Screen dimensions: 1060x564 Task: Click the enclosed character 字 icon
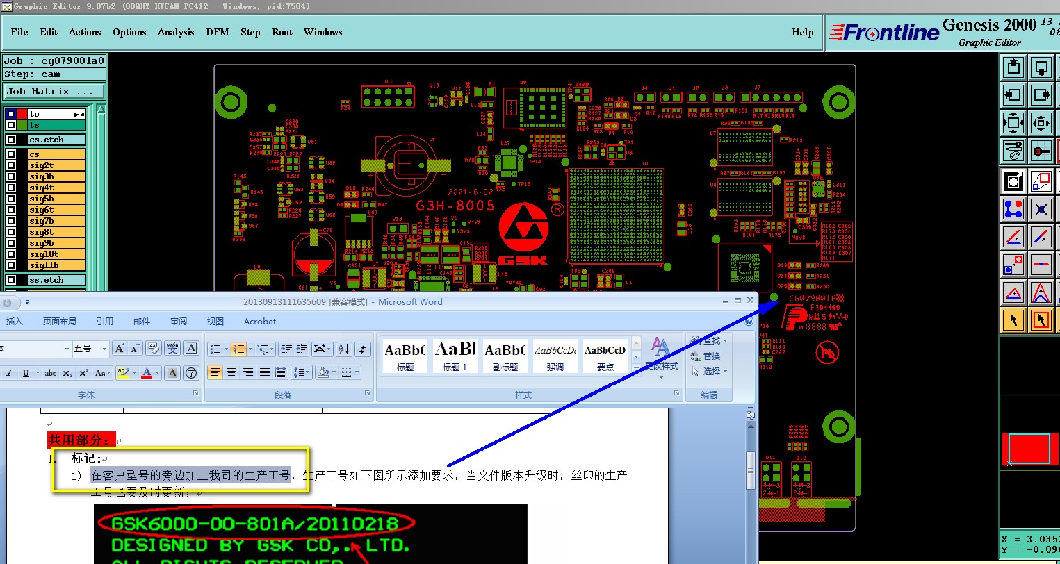point(191,373)
